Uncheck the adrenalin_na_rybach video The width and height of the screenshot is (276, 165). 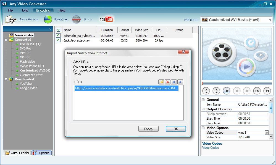click(58, 35)
